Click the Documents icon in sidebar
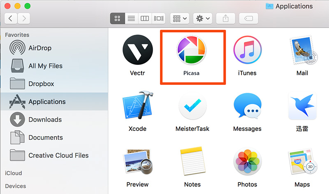 tap(17, 137)
